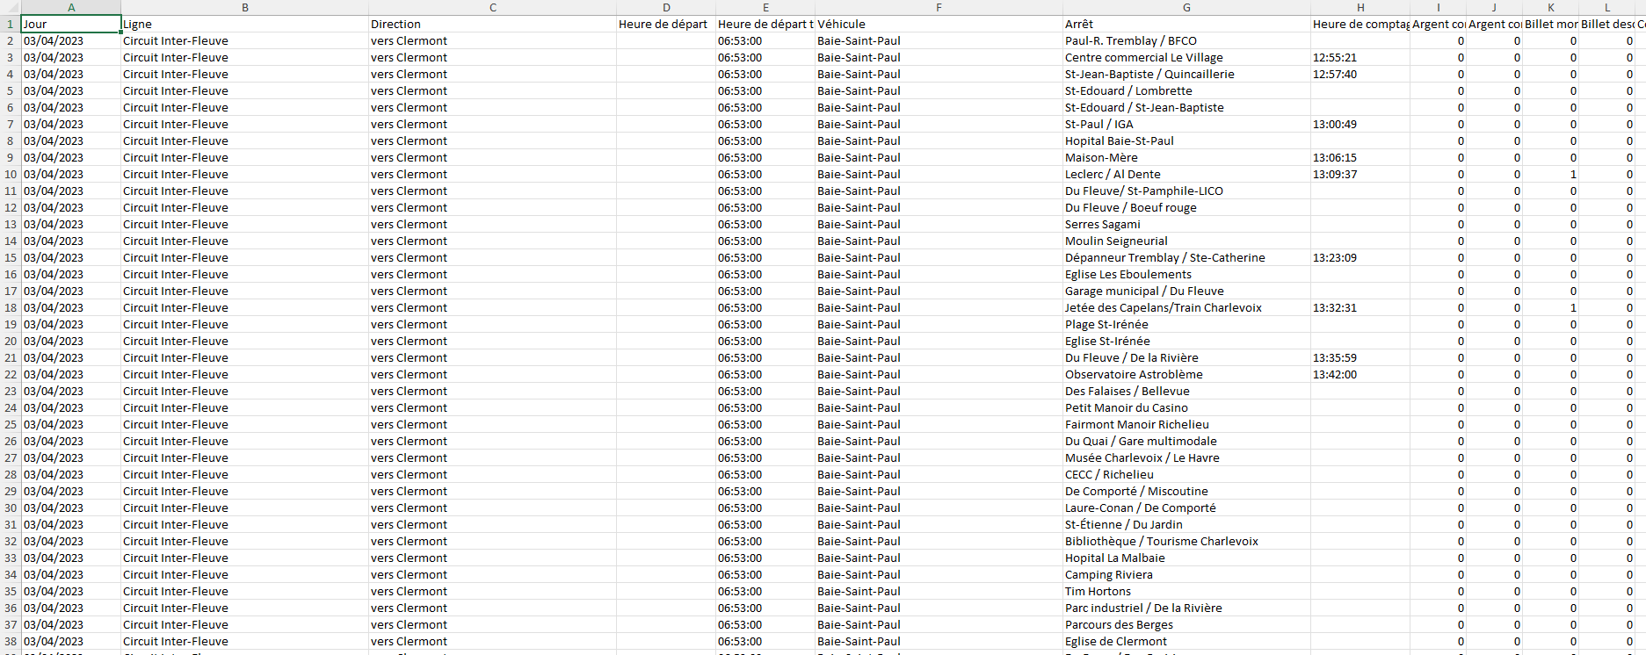Image resolution: width=1646 pixels, height=655 pixels.
Task: Select column F header
Action: tap(939, 7)
